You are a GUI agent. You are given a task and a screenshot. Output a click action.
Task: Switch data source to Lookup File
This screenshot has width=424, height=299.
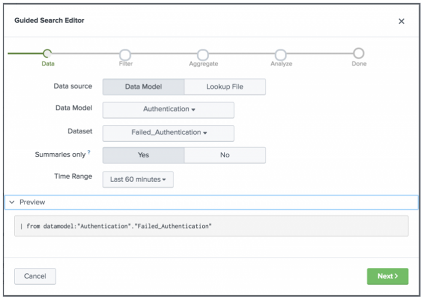(x=224, y=87)
